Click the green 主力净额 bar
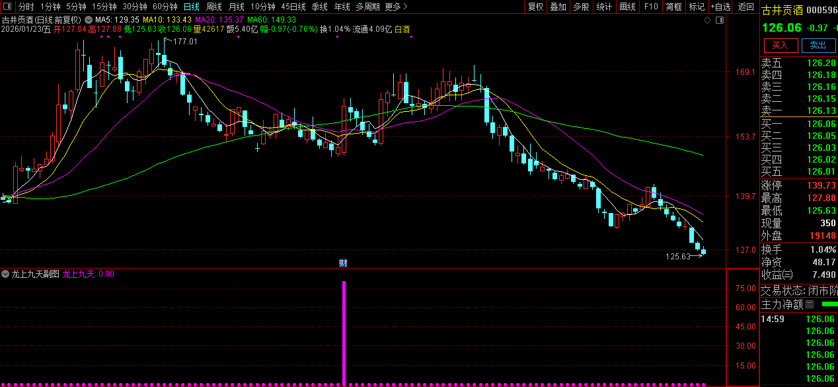The width and height of the screenshot is (838, 387). pos(829,304)
